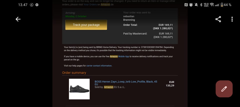Tap the mobile signal bars icon
The width and height of the screenshot is (240, 107).
(217, 5)
